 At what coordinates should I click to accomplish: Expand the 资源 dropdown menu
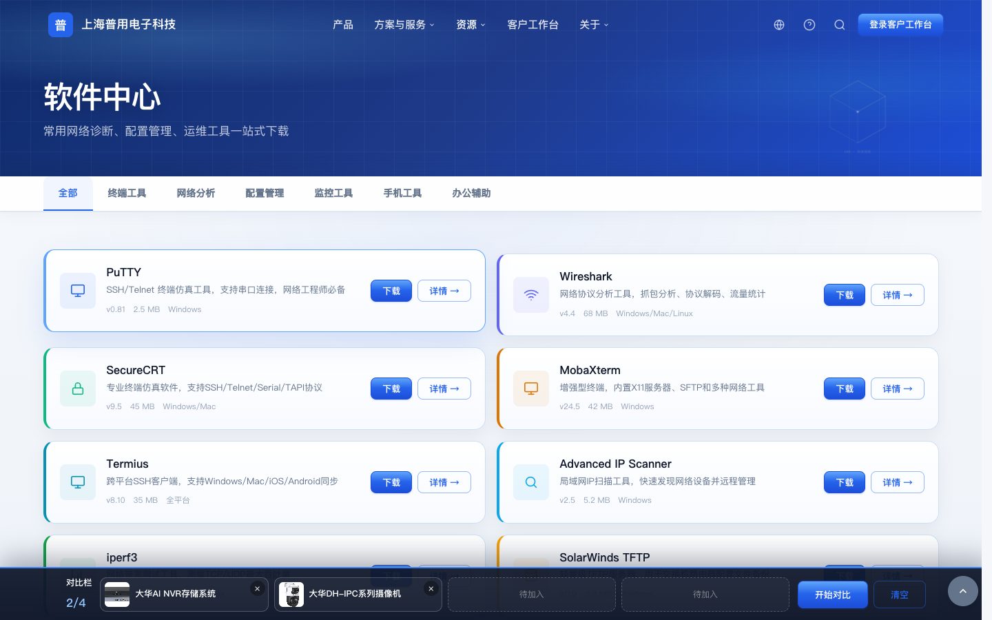pyautogui.click(x=471, y=25)
